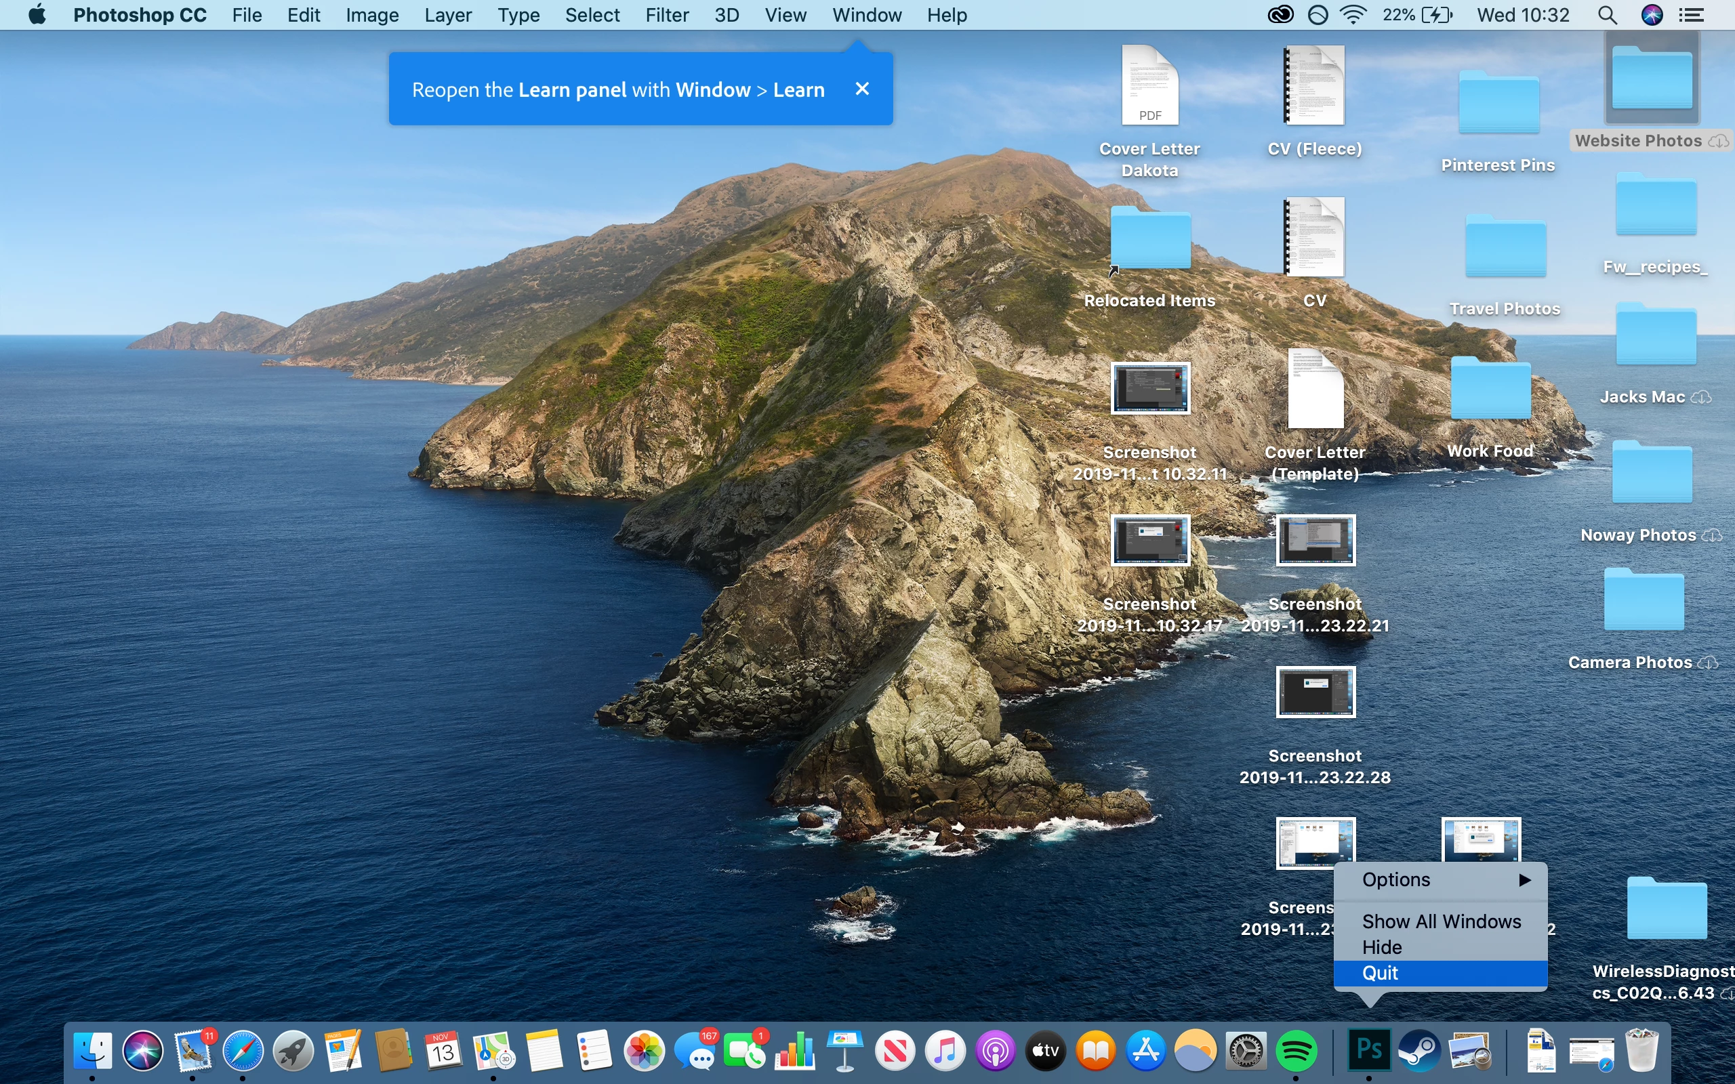Choose Quit in the Dock context menu
The height and width of the screenshot is (1084, 1735).
click(x=1380, y=973)
